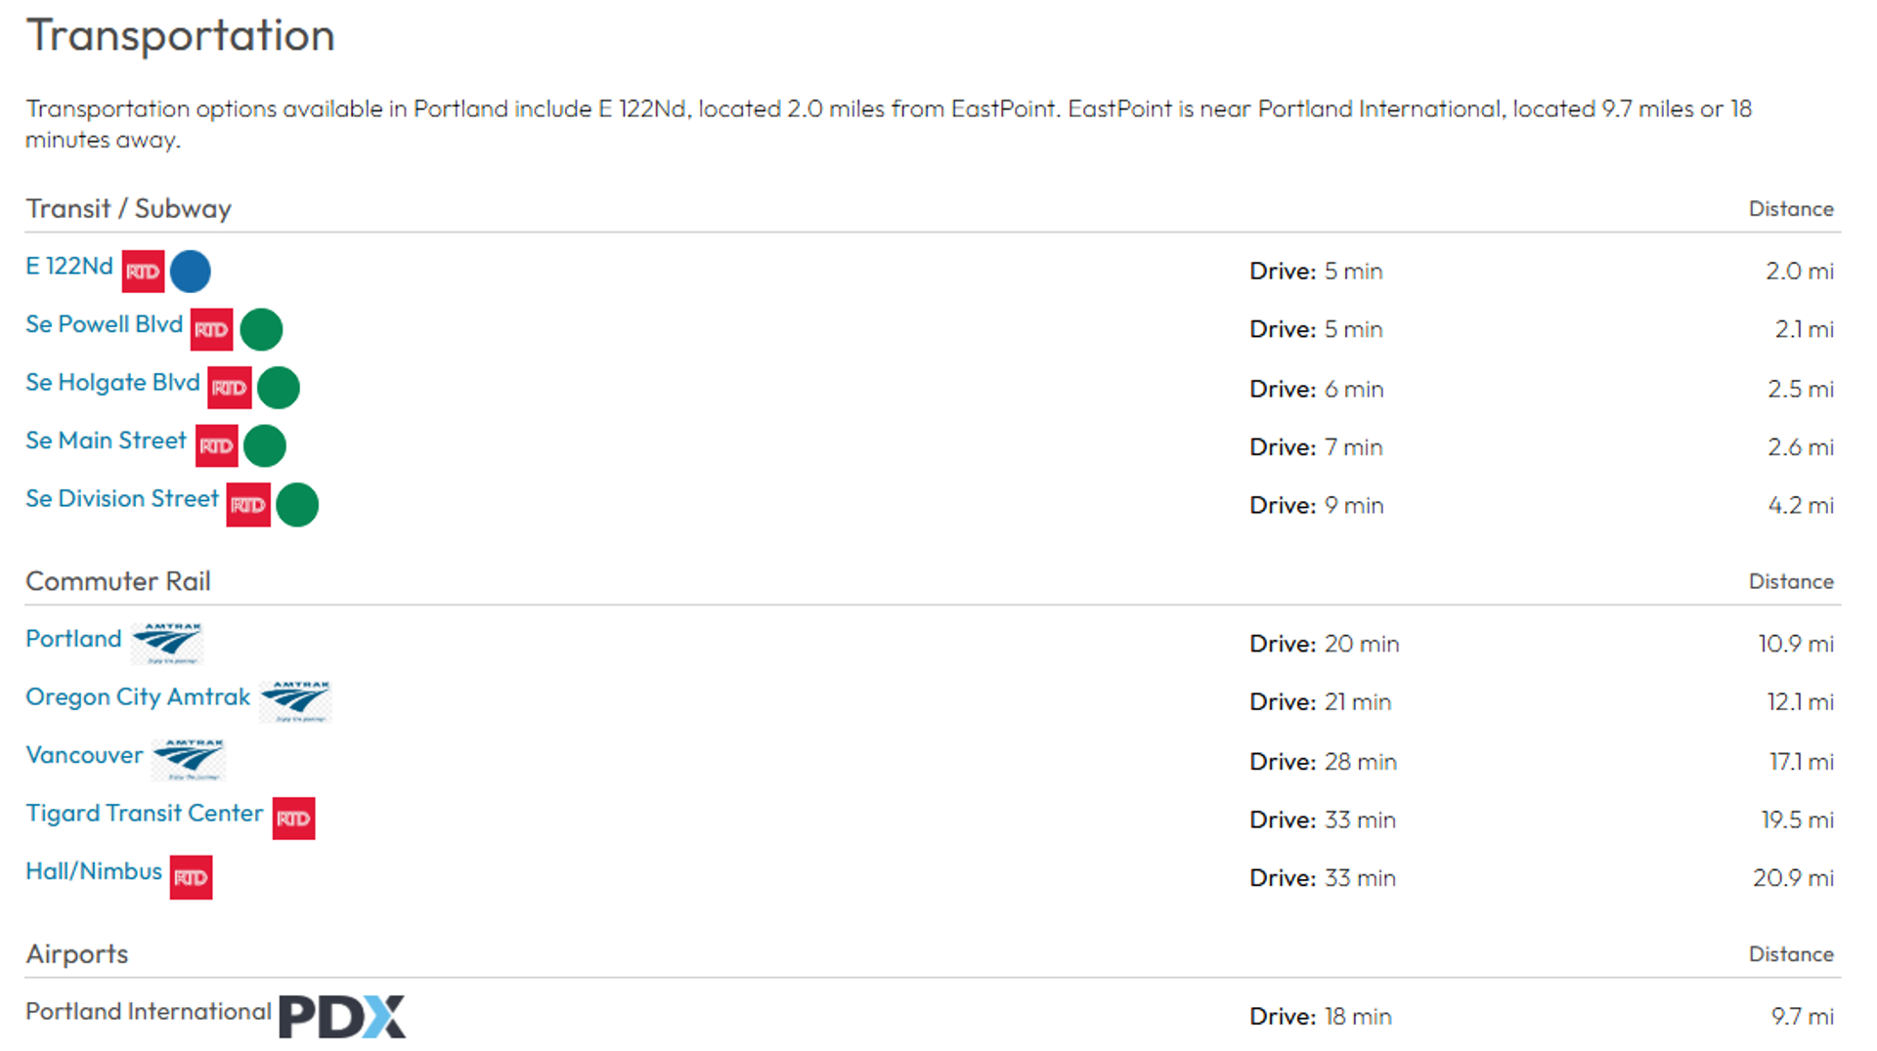This screenshot has height=1051, width=1877.
Task: Click the Amtrak logo beside Oregon City Amtrak
Action: 295,701
